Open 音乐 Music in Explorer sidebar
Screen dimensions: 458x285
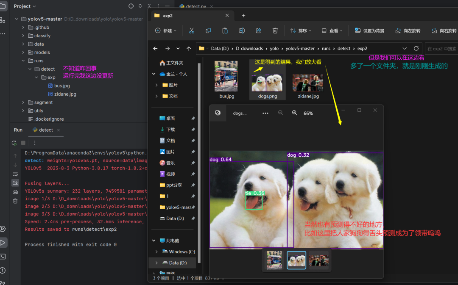point(170,163)
